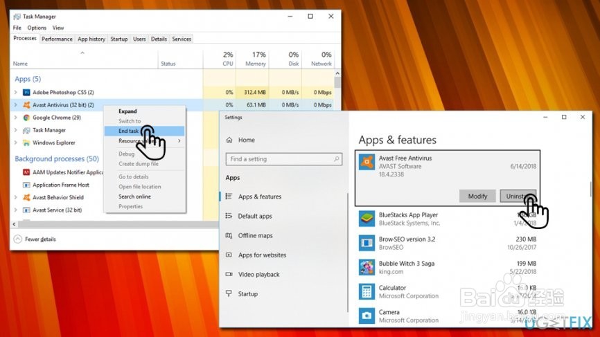
Task: Open the File menu in Task Manager
Action: click(17, 28)
